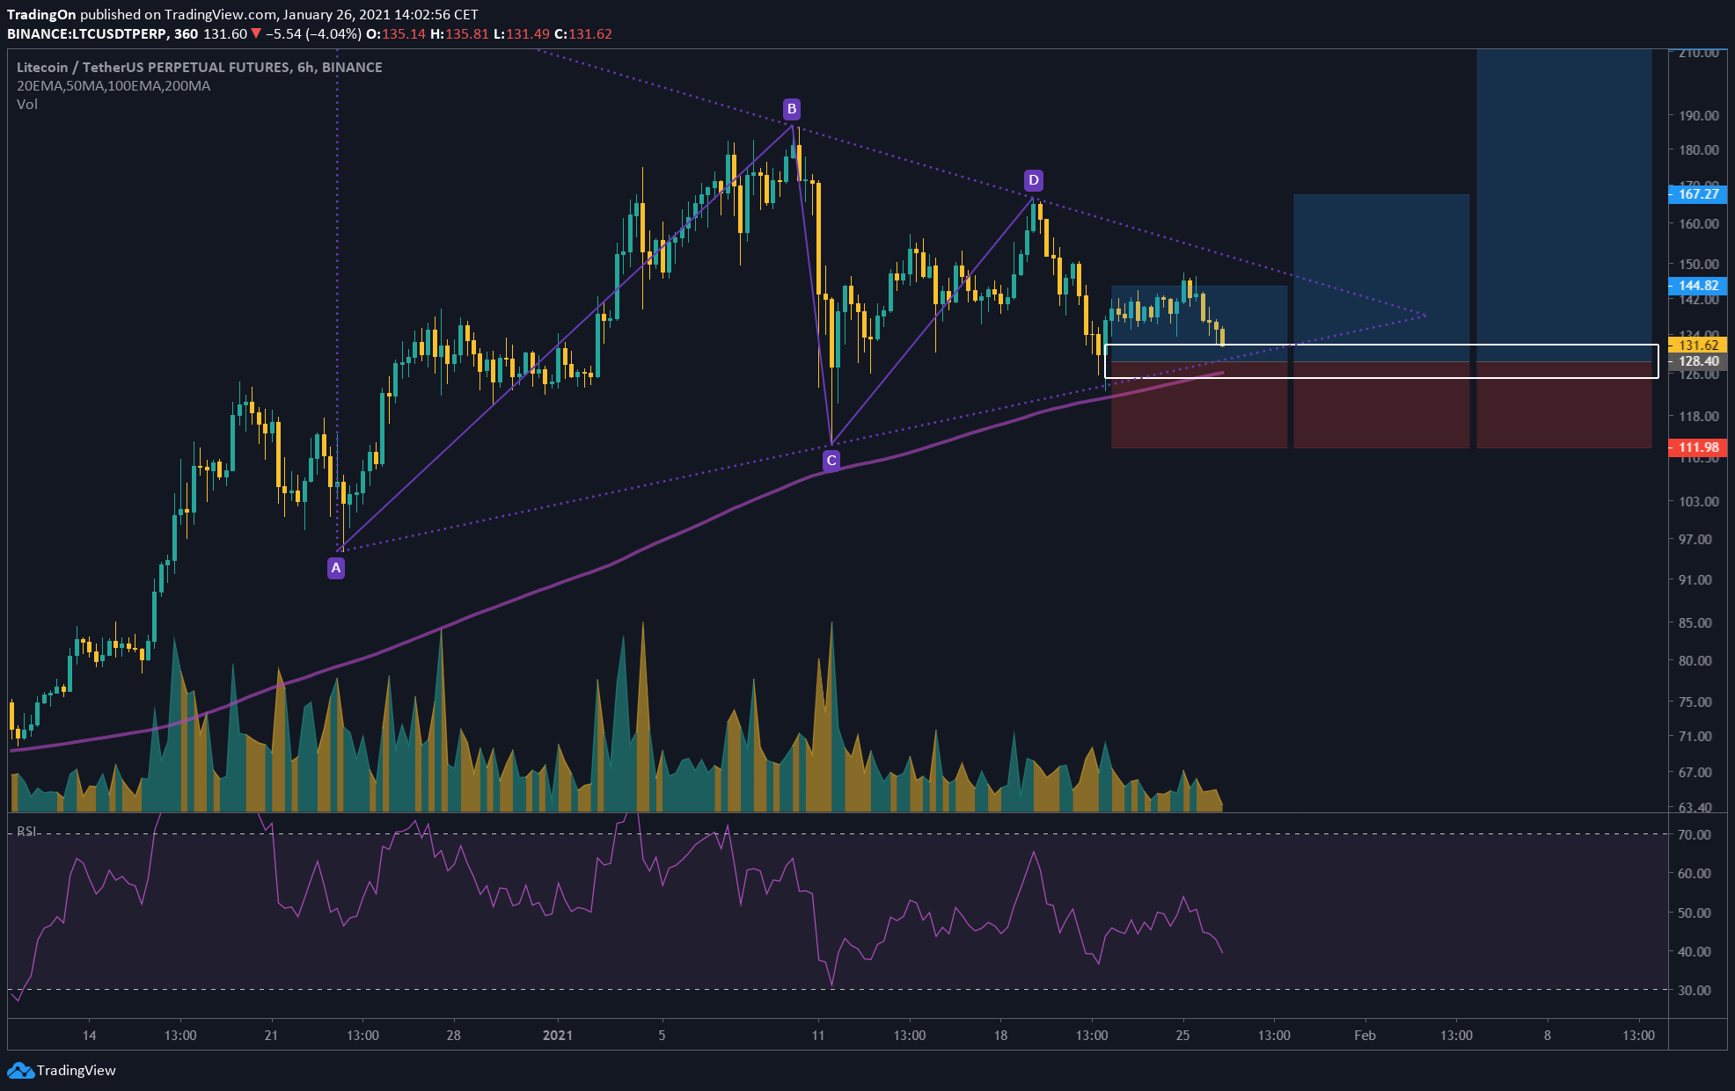Image resolution: width=1735 pixels, height=1091 pixels.
Task: Select the Vol indicator label
Action: coord(27,104)
